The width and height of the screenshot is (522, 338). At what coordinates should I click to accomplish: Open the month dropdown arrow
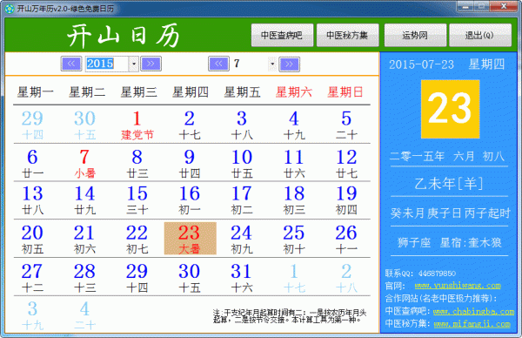point(272,64)
